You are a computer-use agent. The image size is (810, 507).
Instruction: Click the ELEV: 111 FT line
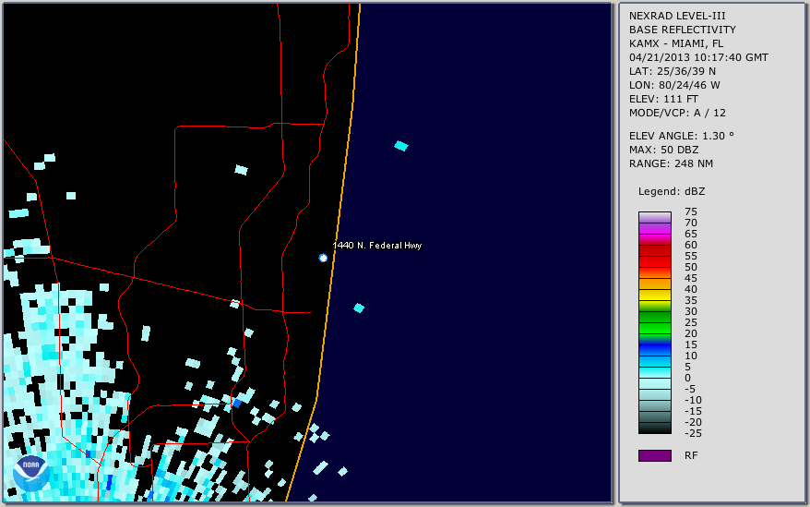click(663, 99)
